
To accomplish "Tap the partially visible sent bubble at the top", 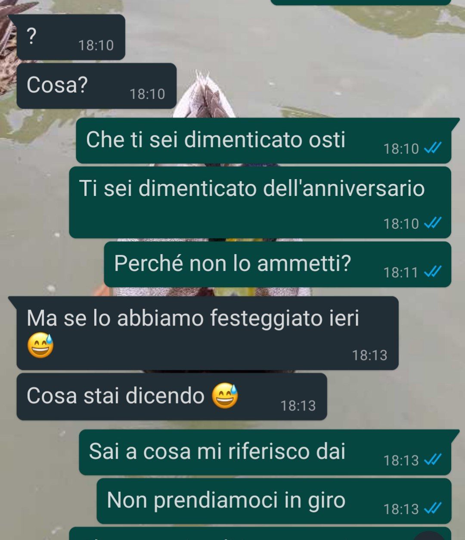I will [x=361, y=2].
